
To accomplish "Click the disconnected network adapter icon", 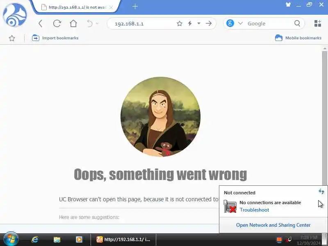I will tap(230, 206).
